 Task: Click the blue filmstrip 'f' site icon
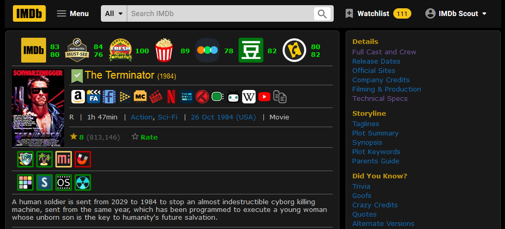point(110,97)
